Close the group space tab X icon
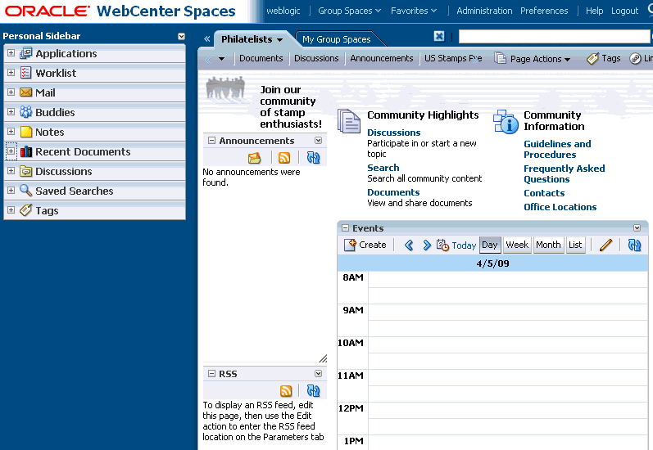 pos(439,37)
